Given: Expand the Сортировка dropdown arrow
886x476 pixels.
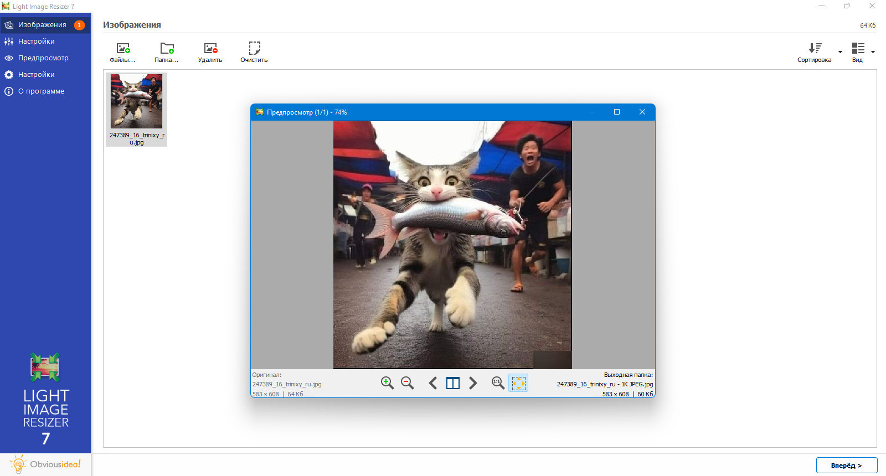Looking at the screenshot, I should point(840,52).
